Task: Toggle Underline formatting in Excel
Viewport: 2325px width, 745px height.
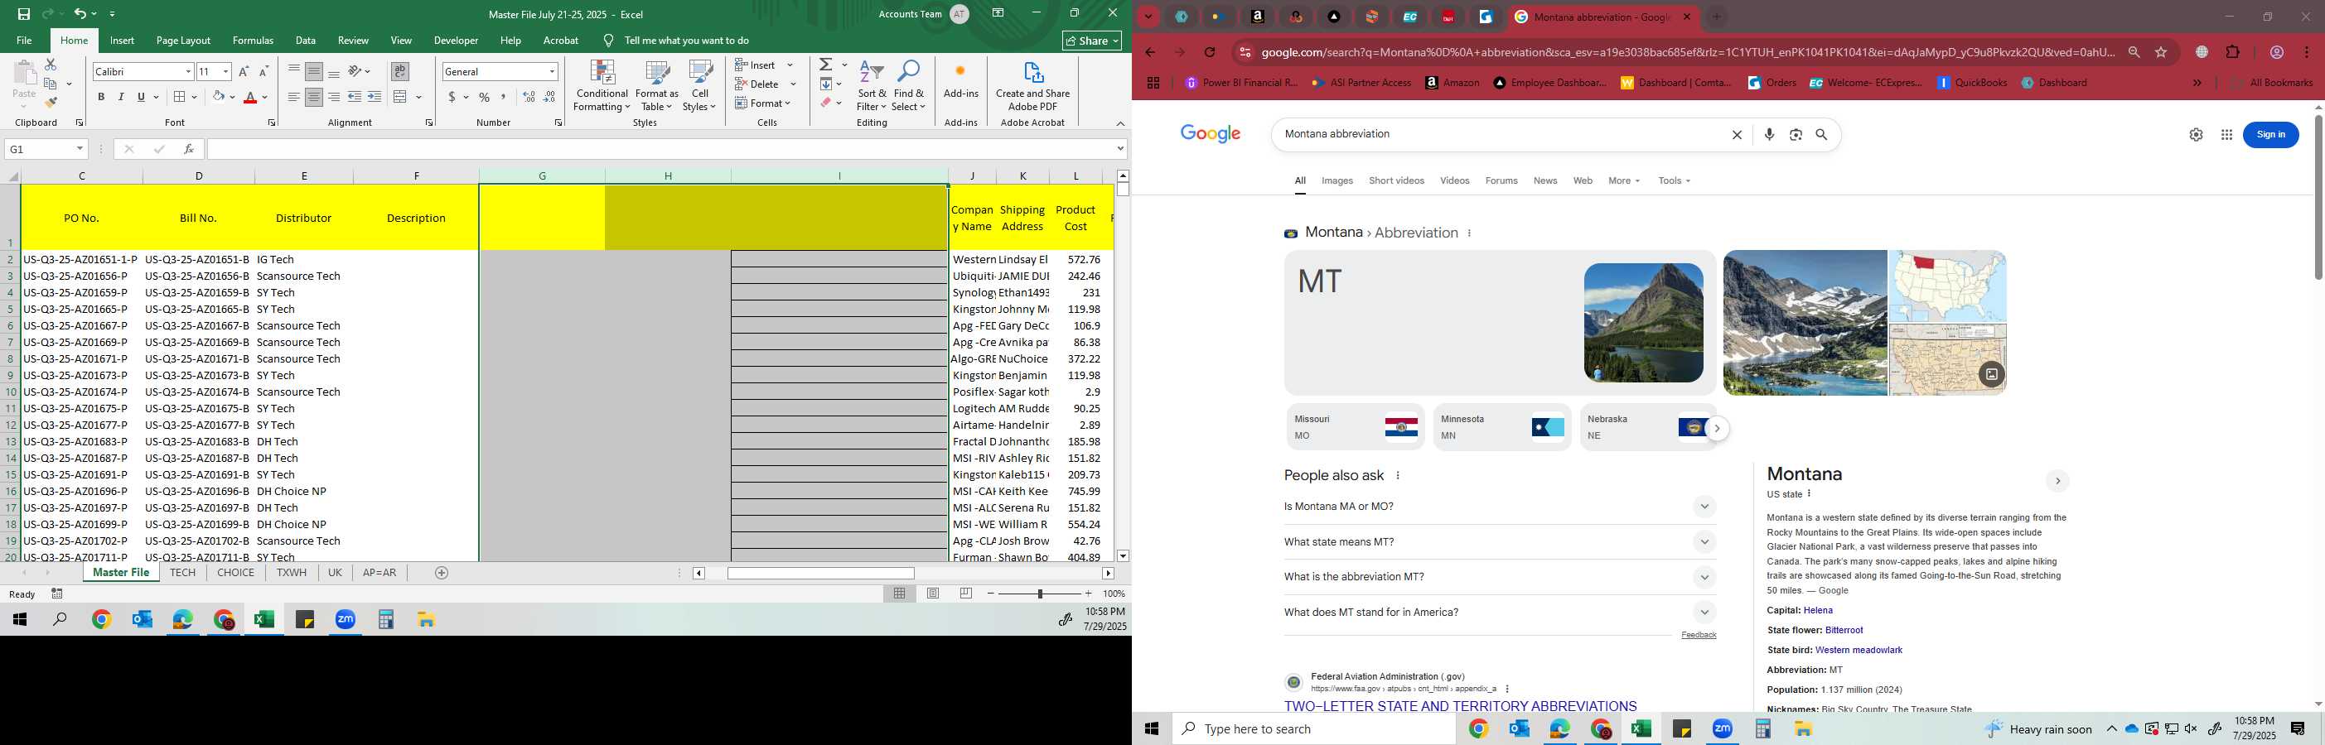Action: pyautogui.click(x=141, y=97)
